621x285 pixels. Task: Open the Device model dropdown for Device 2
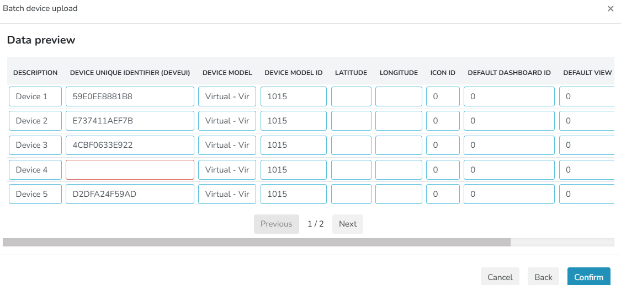coord(227,121)
